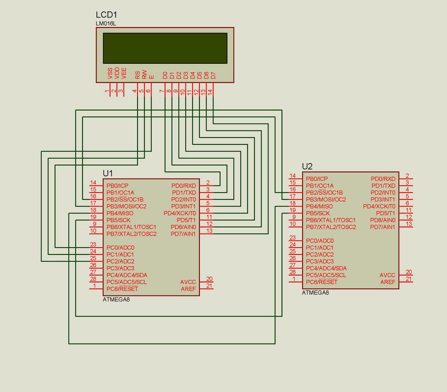447x392 pixels.
Task: Select PC0/ADC0 pin label on U2
Action: 320,241
